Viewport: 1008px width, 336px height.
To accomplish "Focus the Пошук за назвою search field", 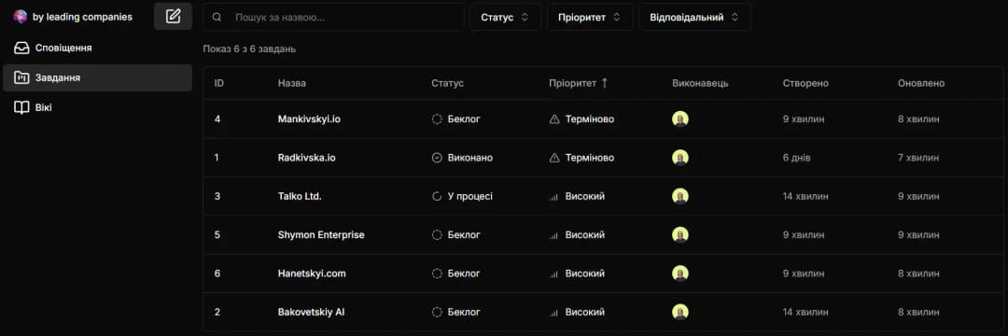I will tap(333, 18).
